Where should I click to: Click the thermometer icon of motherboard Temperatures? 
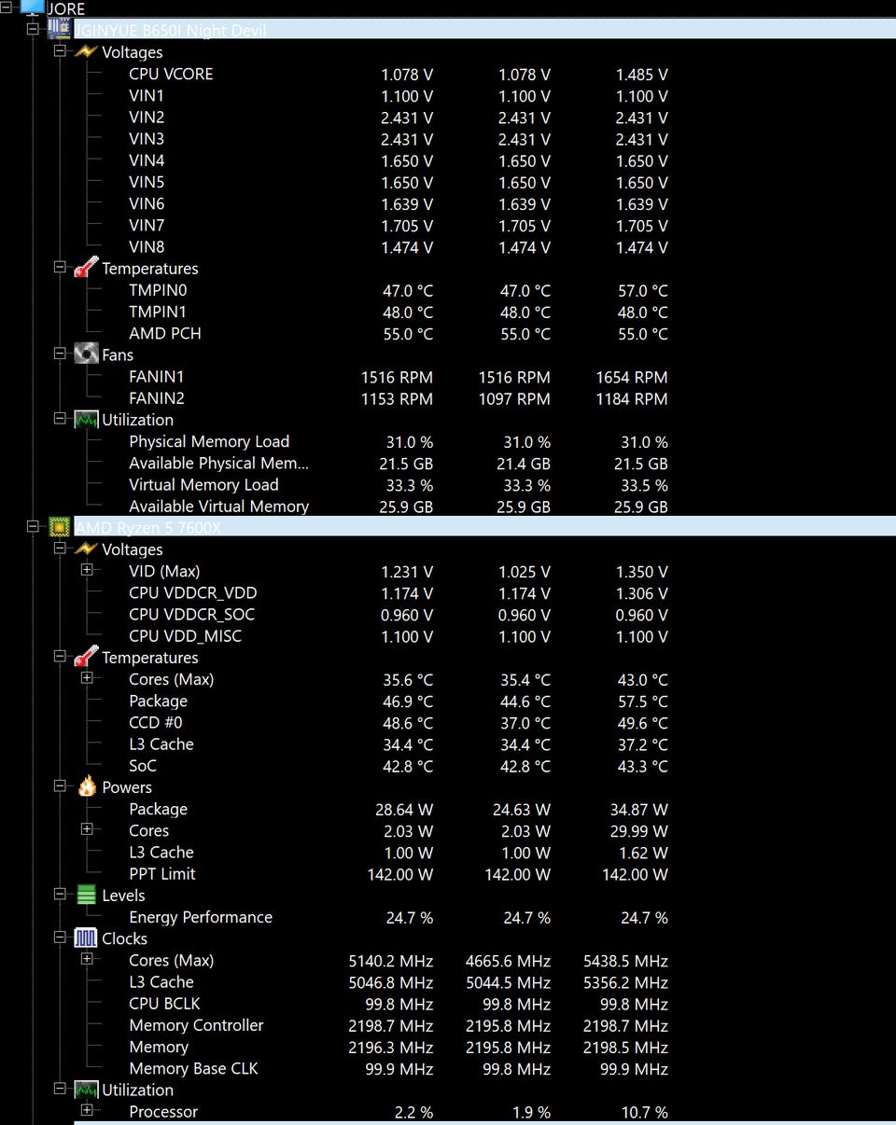click(x=86, y=268)
